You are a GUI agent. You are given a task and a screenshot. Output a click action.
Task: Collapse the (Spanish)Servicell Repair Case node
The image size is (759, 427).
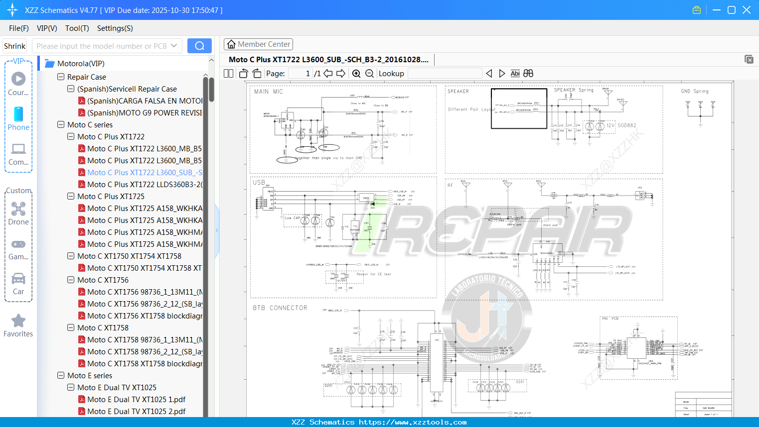point(71,89)
